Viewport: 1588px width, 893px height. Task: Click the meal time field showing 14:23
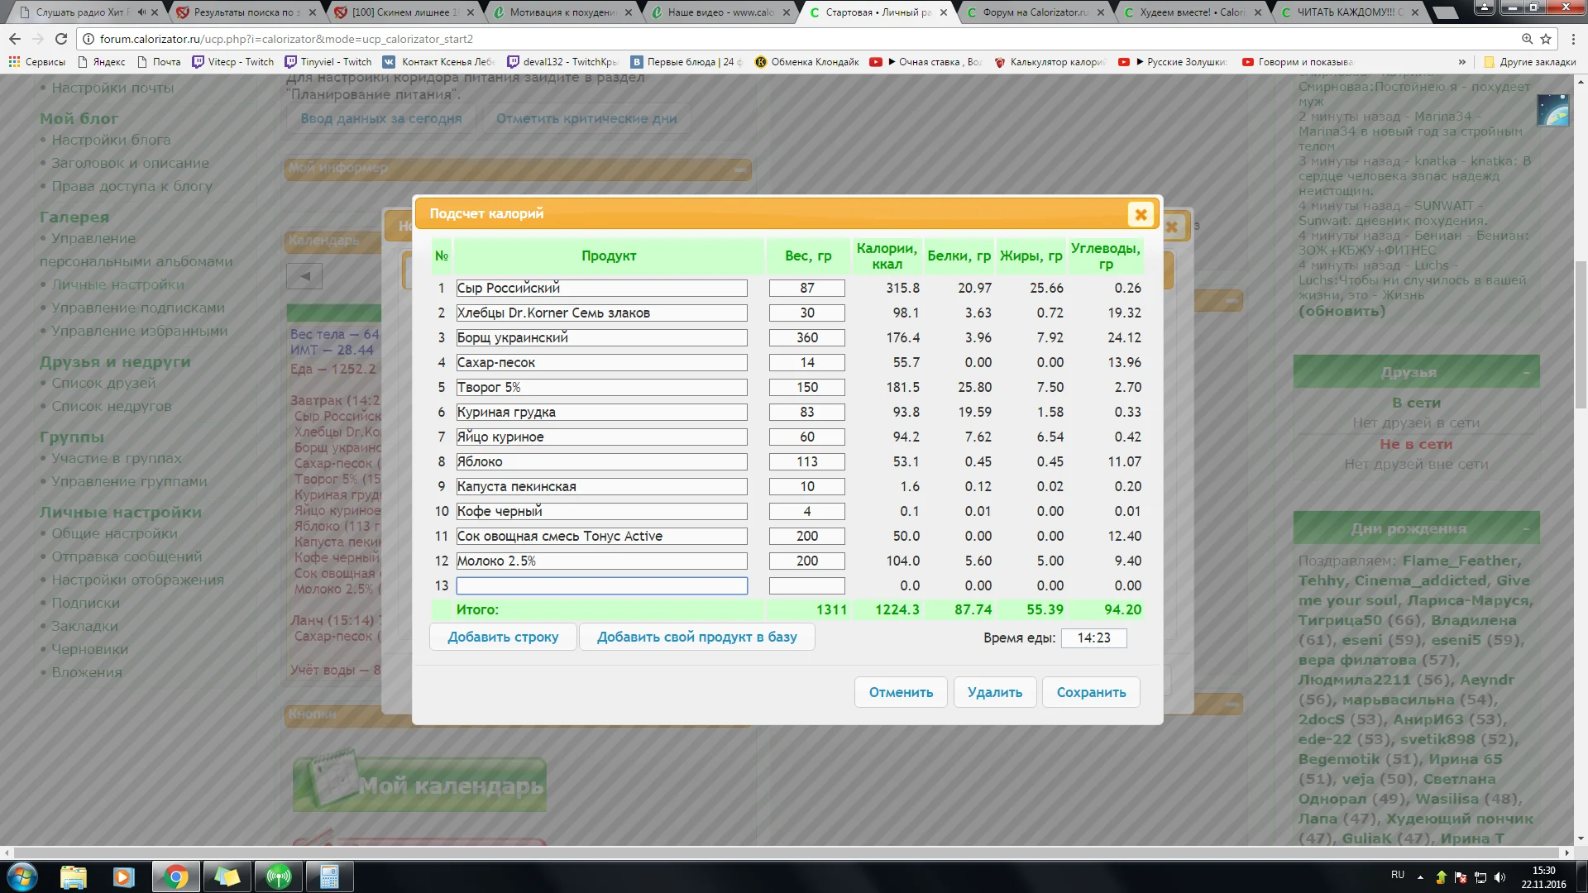pyautogui.click(x=1094, y=638)
